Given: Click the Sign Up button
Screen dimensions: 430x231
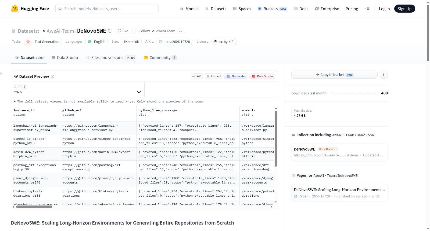Looking at the screenshot, I should tap(404, 9).
